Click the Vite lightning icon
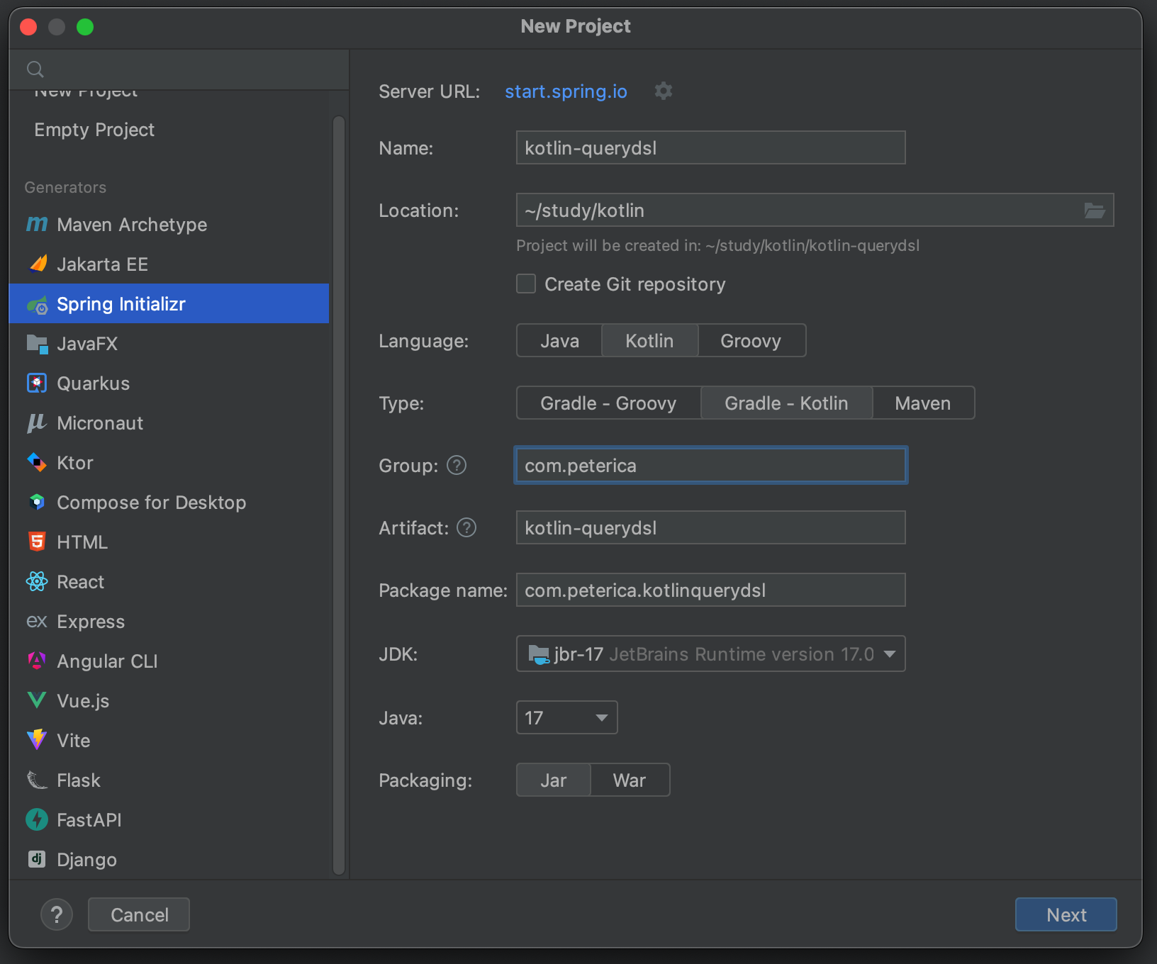Image resolution: width=1157 pixels, height=964 pixels. 37,740
